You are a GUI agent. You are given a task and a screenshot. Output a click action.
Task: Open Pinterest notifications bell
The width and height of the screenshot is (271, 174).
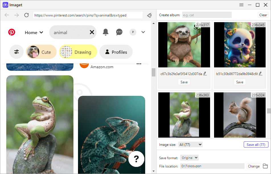(x=105, y=32)
